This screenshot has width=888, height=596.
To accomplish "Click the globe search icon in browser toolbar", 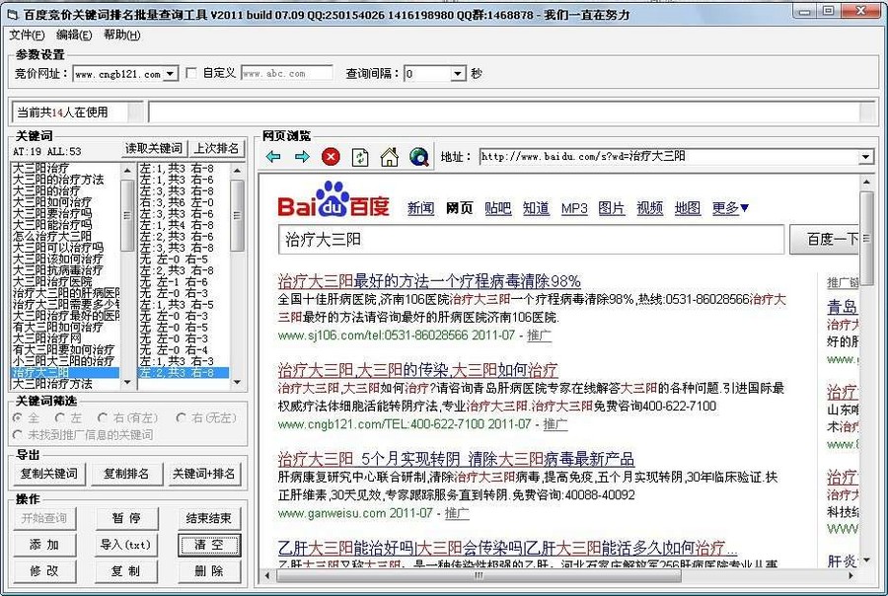I will (419, 157).
